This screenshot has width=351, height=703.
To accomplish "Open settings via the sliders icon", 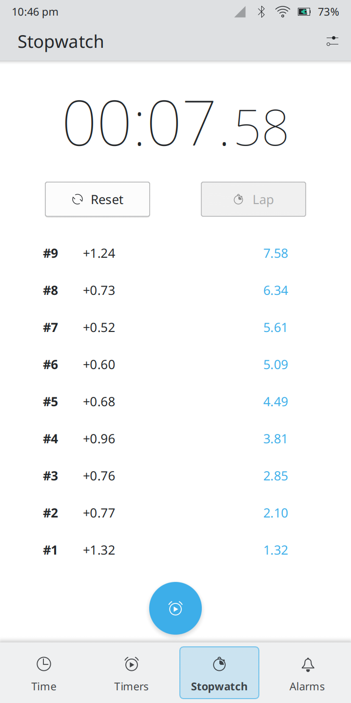I will pos(332,41).
